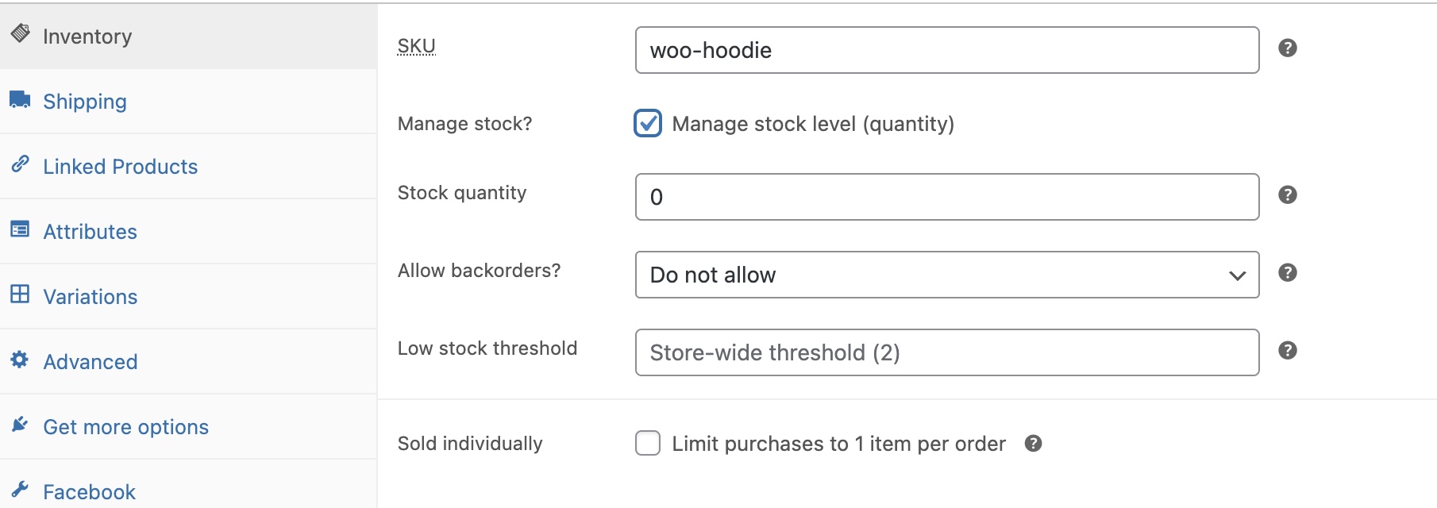Switch to the Shipping tab
This screenshot has height=508, width=1437.
click(x=85, y=101)
